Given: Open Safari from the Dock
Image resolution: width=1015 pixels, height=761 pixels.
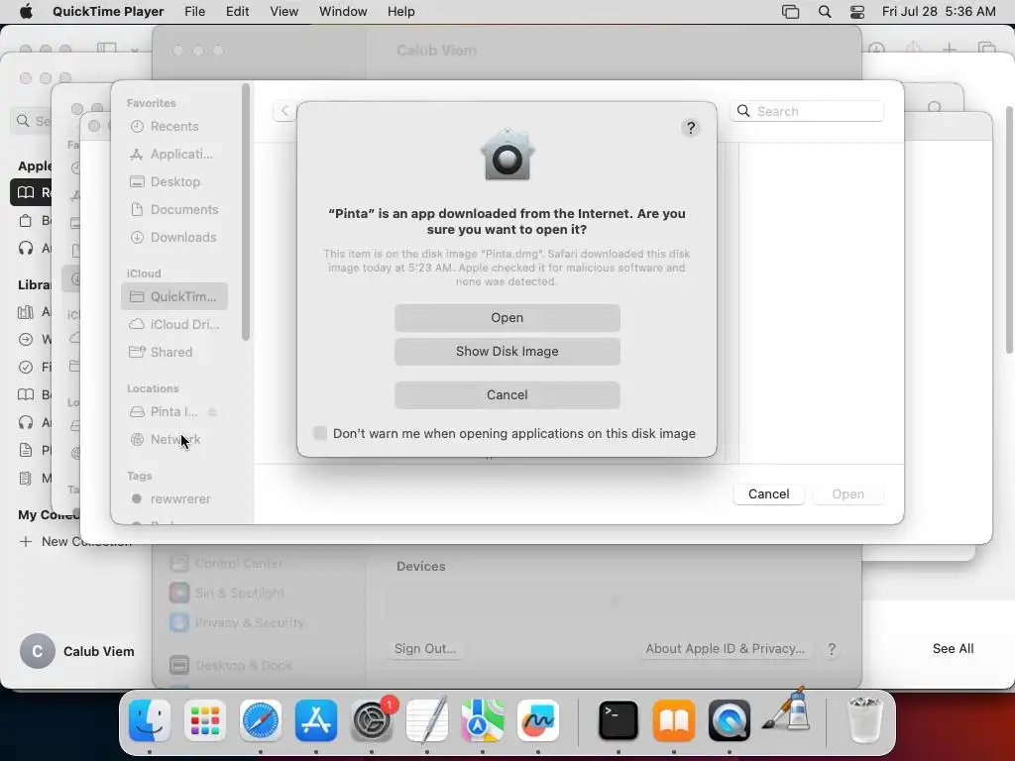Looking at the screenshot, I should point(261,720).
